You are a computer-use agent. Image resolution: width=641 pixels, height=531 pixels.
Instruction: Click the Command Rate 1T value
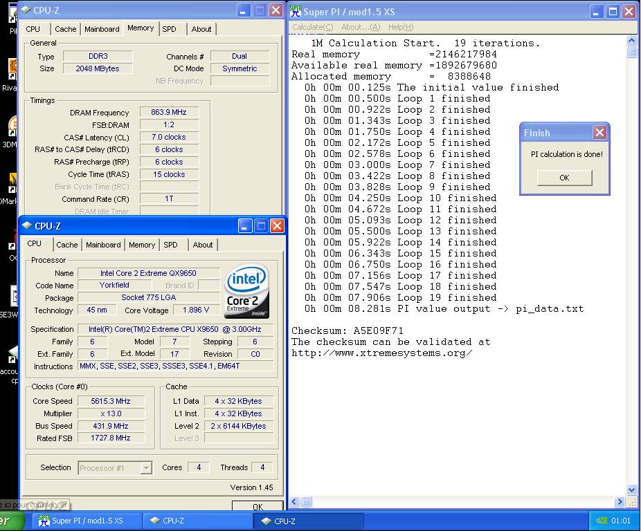(169, 198)
